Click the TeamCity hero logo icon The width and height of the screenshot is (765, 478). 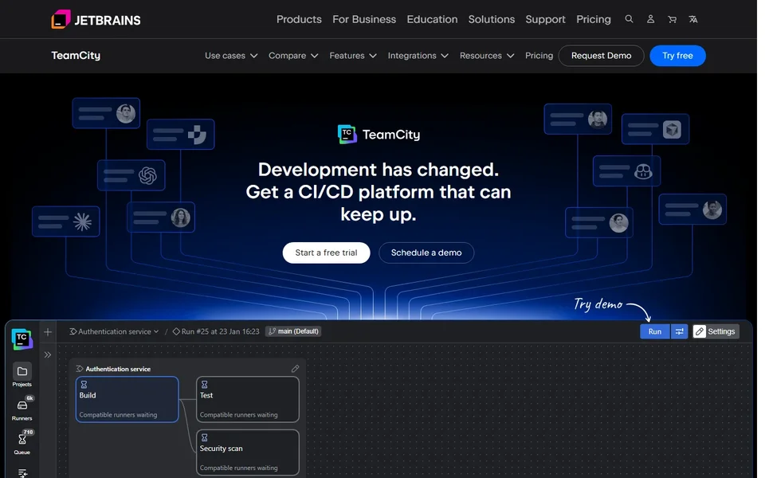pos(347,134)
